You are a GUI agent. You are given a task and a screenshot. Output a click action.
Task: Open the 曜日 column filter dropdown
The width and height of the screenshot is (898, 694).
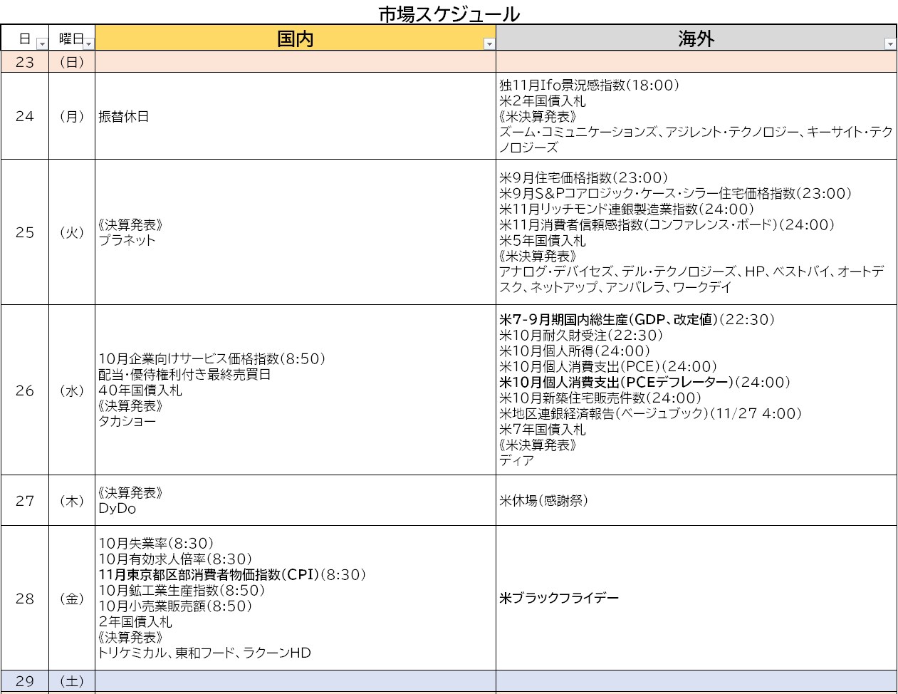pyautogui.click(x=89, y=44)
